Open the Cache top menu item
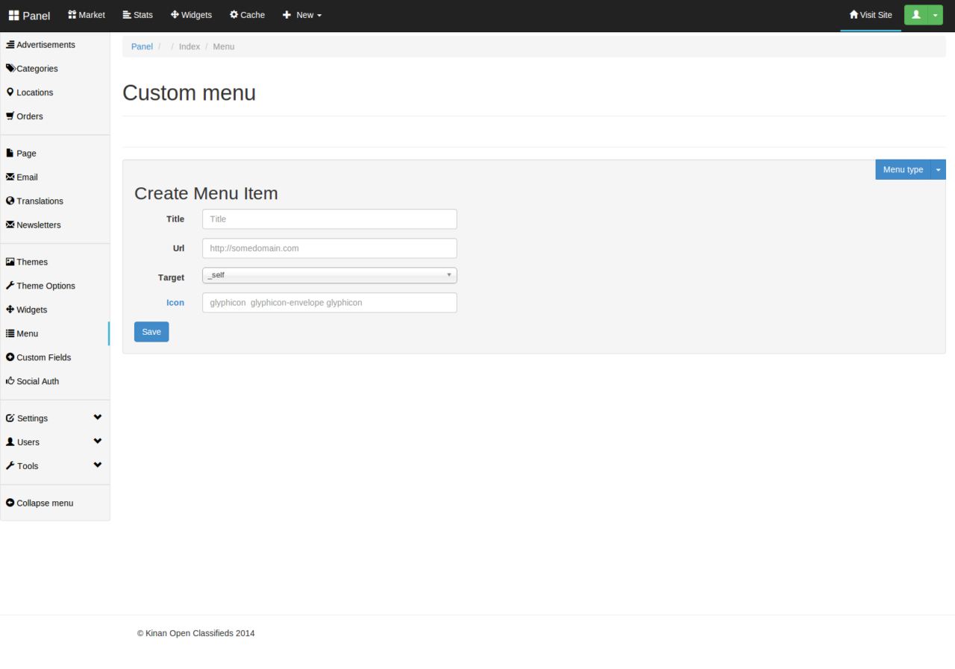The height and width of the screenshot is (669, 955). [247, 15]
